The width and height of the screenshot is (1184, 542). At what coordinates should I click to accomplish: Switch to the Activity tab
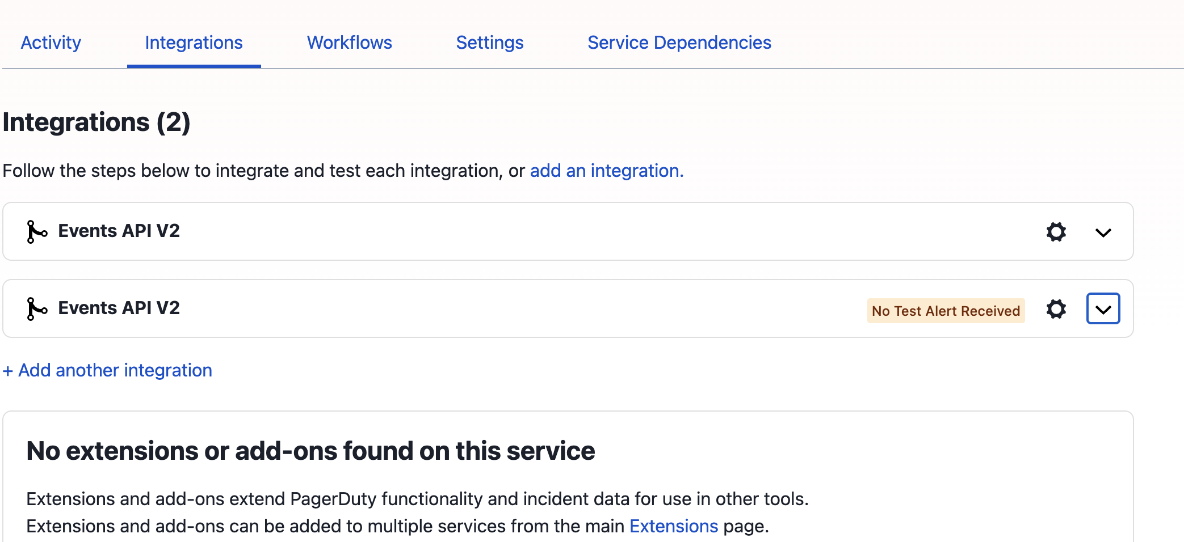(51, 42)
